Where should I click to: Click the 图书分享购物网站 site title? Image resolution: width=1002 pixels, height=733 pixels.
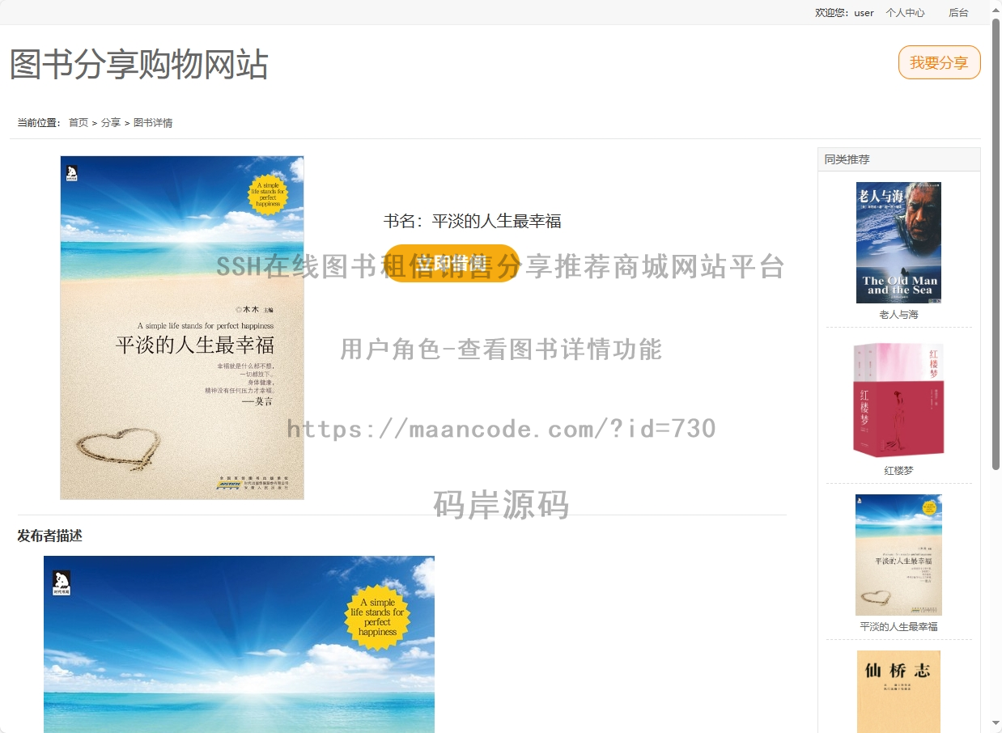coord(139,64)
